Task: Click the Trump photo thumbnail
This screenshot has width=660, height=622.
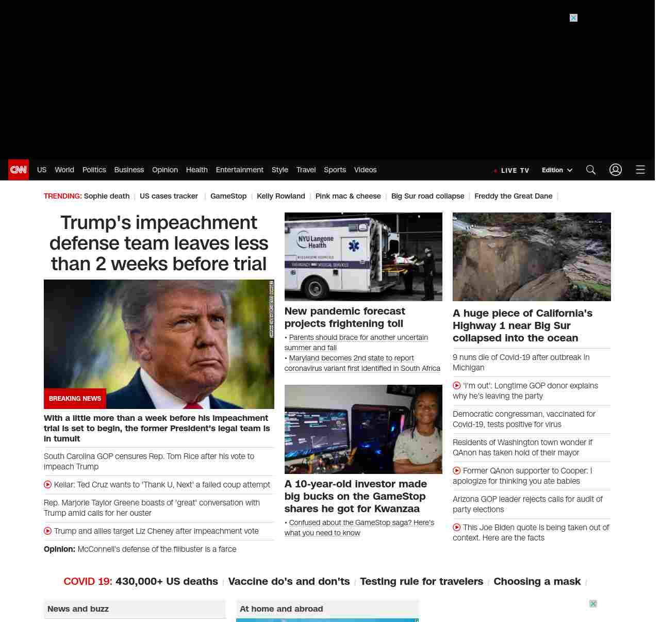Action: (159, 344)
